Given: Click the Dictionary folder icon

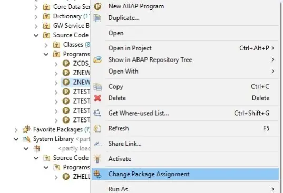Looking at the screenshot, I should click(46, 16).
